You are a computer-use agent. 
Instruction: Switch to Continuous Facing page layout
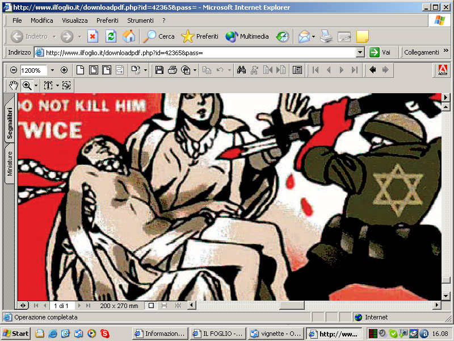pyautogui.click(x=178, y=305)
